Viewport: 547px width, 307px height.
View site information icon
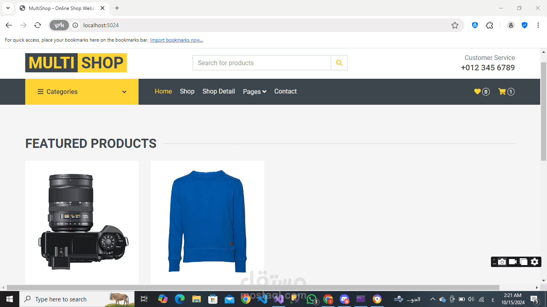coord(75,25)
